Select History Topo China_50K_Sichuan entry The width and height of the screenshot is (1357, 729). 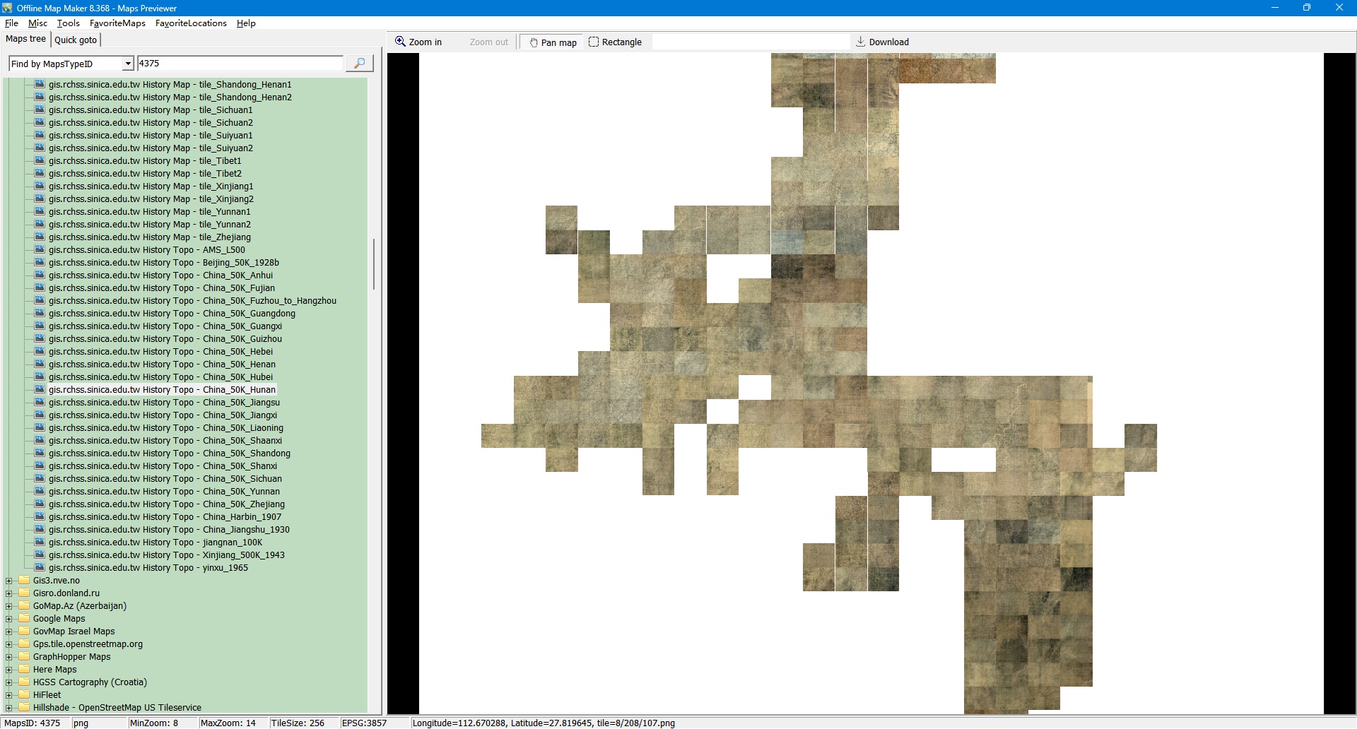tap(165, 479)
